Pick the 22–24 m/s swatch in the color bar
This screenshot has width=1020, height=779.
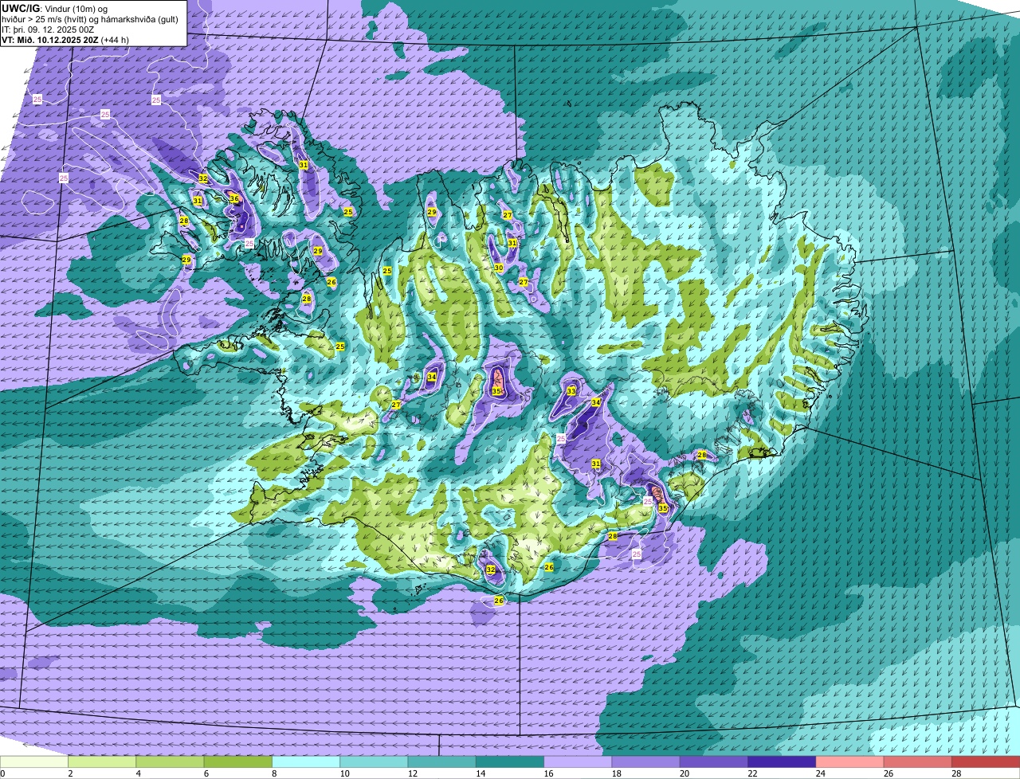pos(782,762)
